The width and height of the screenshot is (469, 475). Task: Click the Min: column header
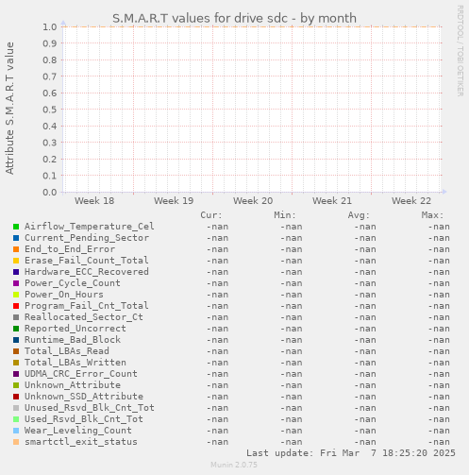(x=285, y=215)
